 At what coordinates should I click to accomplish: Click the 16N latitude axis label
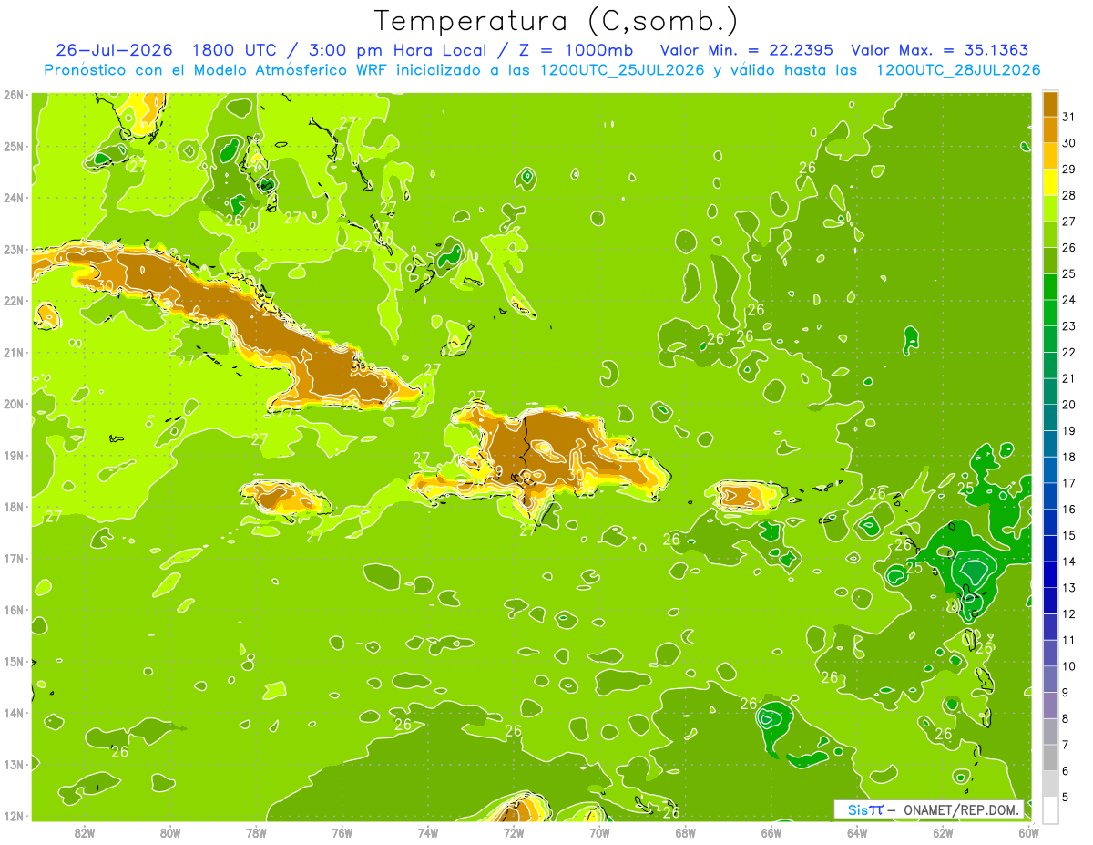coord(14,610)
